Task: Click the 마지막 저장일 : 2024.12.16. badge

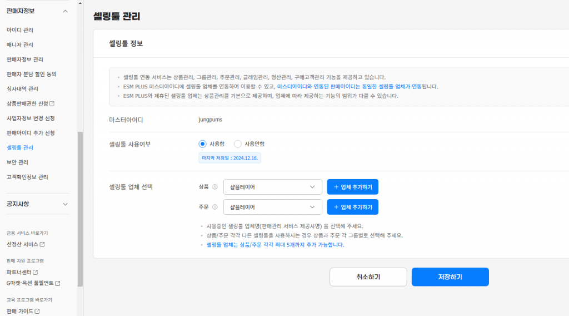Action: point(229,158)
